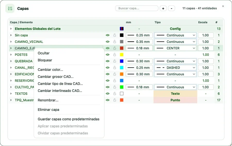Expand Elementos Globales del Lote row
This screenshot has width=232, height=146.
(x=11, y=29)
